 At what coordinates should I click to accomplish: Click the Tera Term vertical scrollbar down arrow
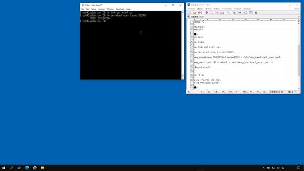(182, 78)
